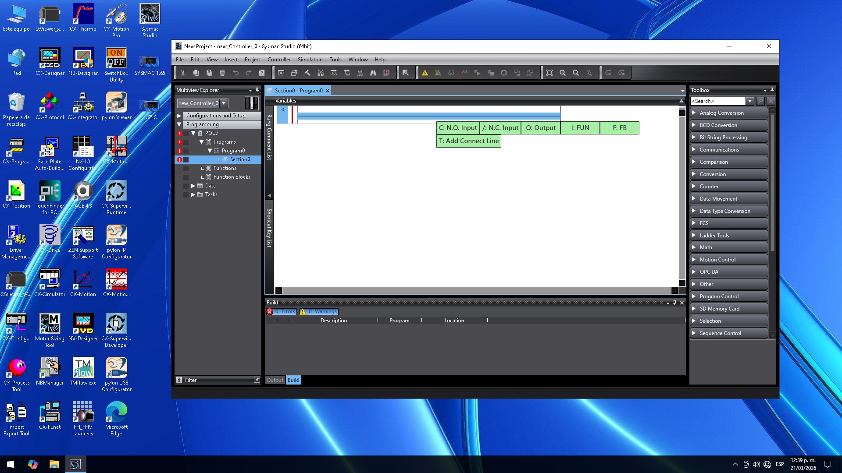Click the Toolbox search magnifier button
Image resolution: width=842 pixels, height=473 pixels.
pyautogui.click(x=760, y=101)
